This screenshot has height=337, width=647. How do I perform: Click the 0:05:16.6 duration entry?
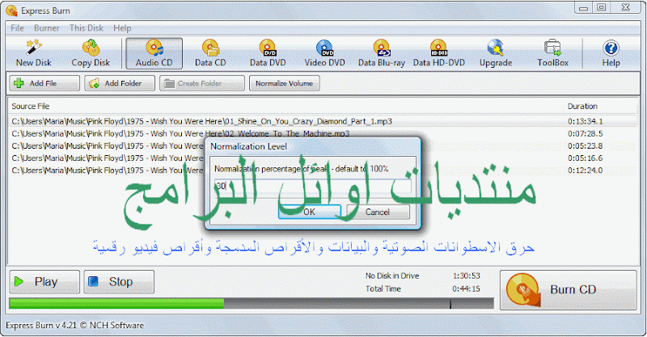[585, 158]
